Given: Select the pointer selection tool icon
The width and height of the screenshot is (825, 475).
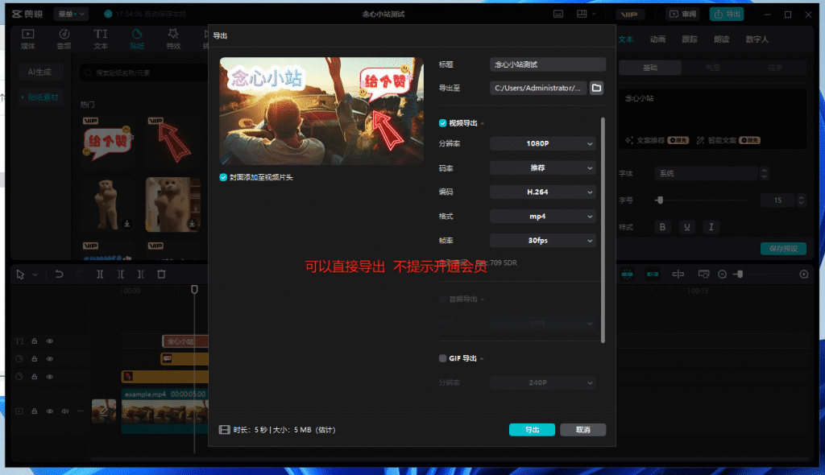Looking at the screenshot, I should click(x=20, y=274).
